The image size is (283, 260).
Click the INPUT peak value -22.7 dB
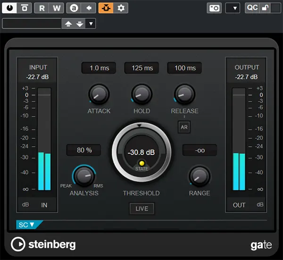(x=37, y=77)
